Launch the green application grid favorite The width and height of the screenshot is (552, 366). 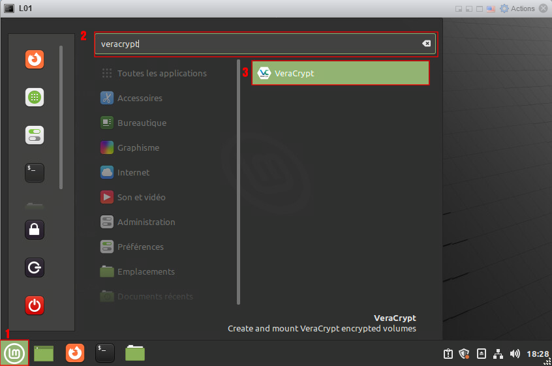pyautogui.click(x=35, y=97)
